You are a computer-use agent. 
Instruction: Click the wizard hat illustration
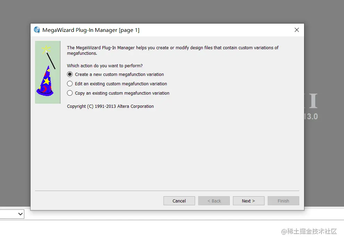click(x=48, y=72)
